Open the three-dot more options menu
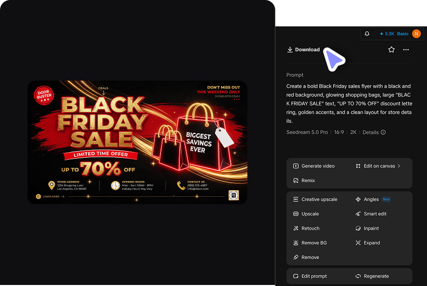Image resolution: width=427 pixels, height=286 pixels. pyautogui.click(x=406, y=50)
